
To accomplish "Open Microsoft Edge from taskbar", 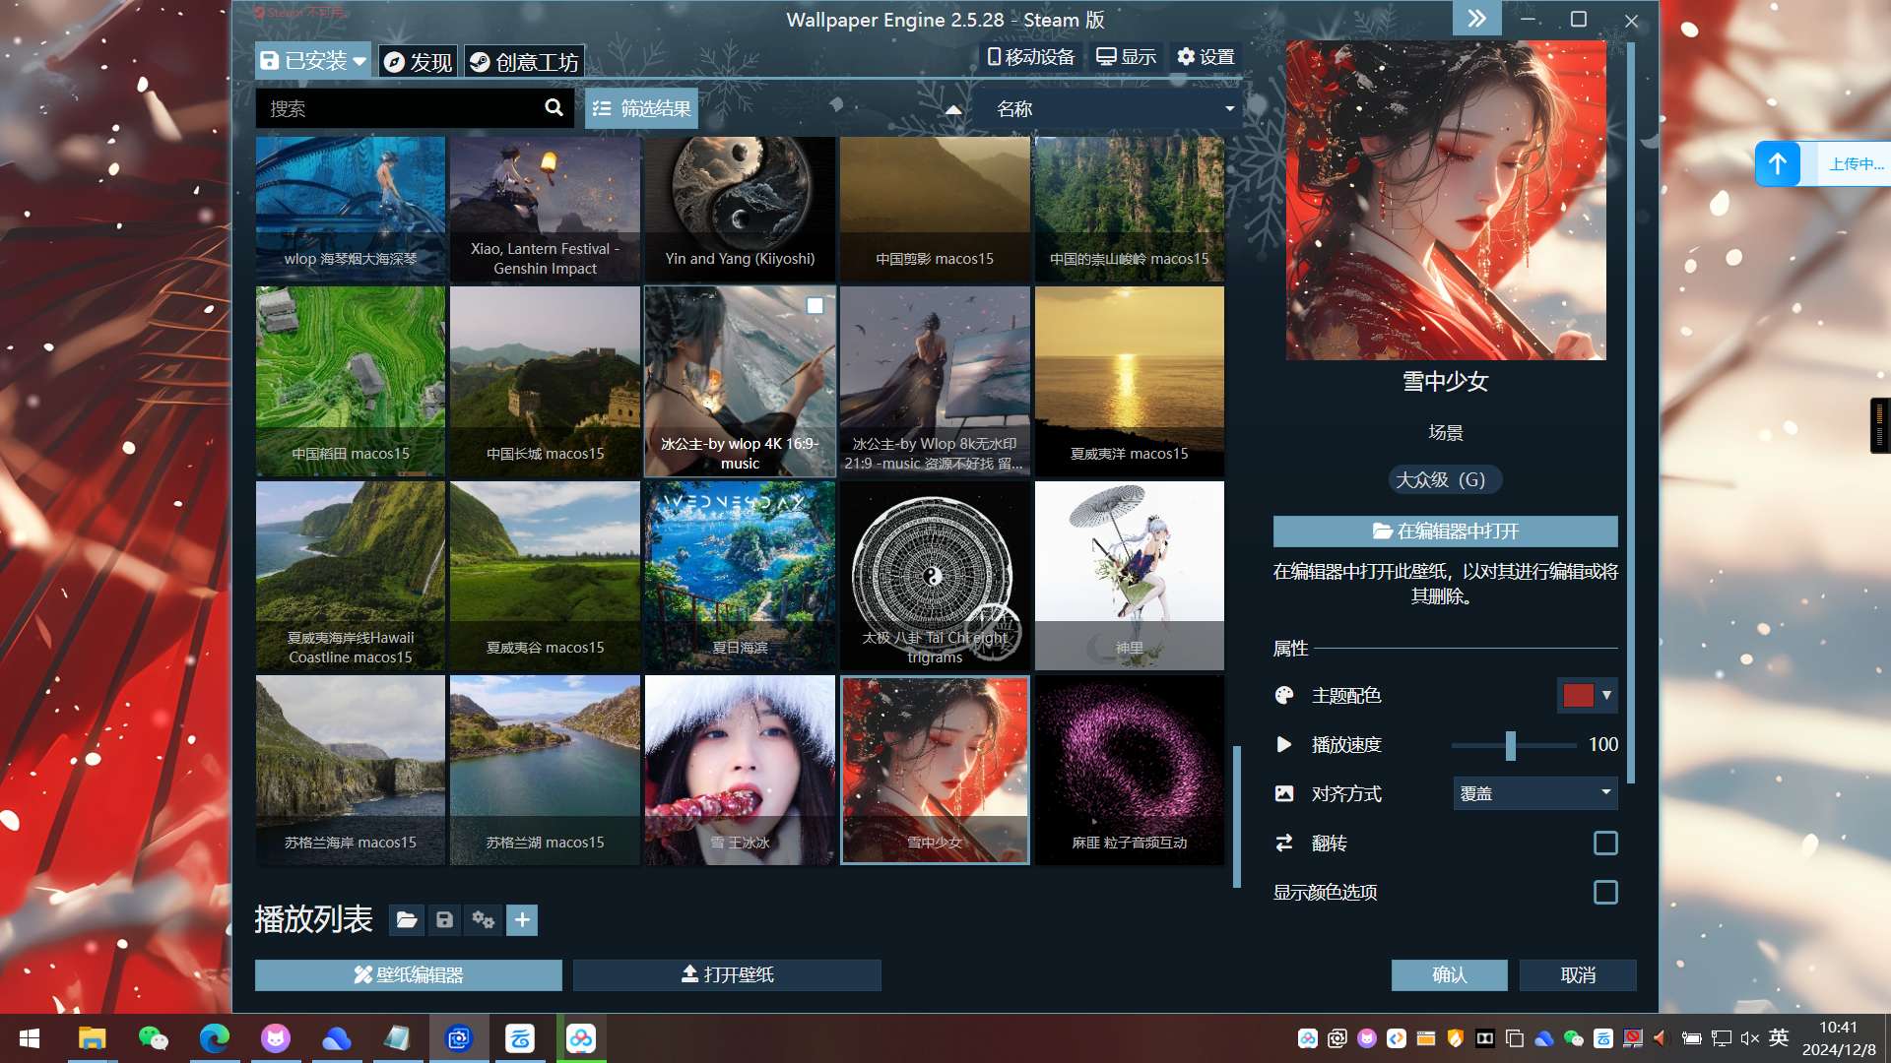I will pyautogui.click(x=214, y=1038).
